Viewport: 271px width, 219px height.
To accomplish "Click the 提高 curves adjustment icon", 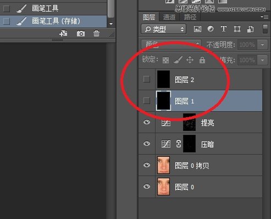I will point(166,123).
